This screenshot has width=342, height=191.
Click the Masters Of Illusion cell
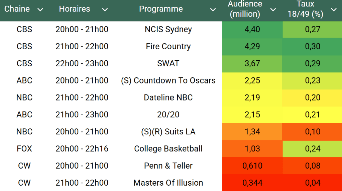pos(168,183)
